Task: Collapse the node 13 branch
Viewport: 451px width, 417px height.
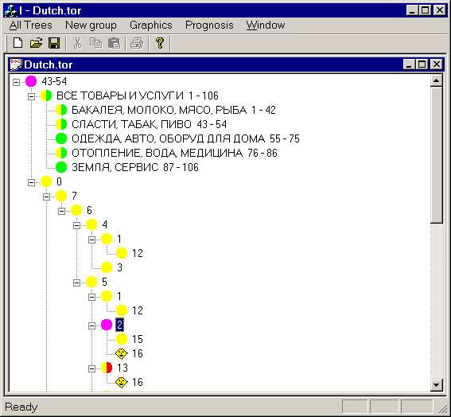Action: (91, 368)
